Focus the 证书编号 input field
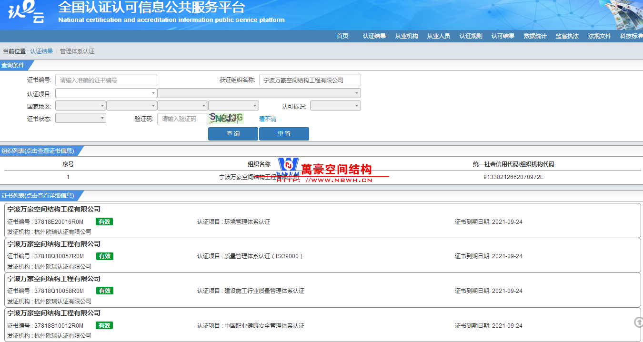 [106, 80]
